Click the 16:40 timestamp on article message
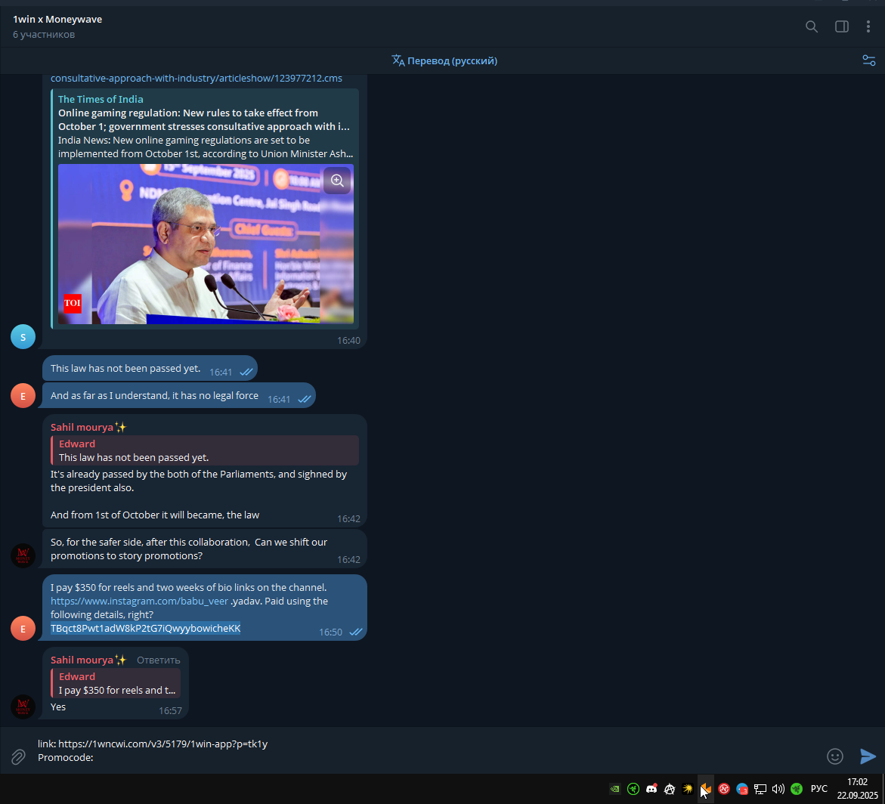The image size is (885, 804). 348,341
